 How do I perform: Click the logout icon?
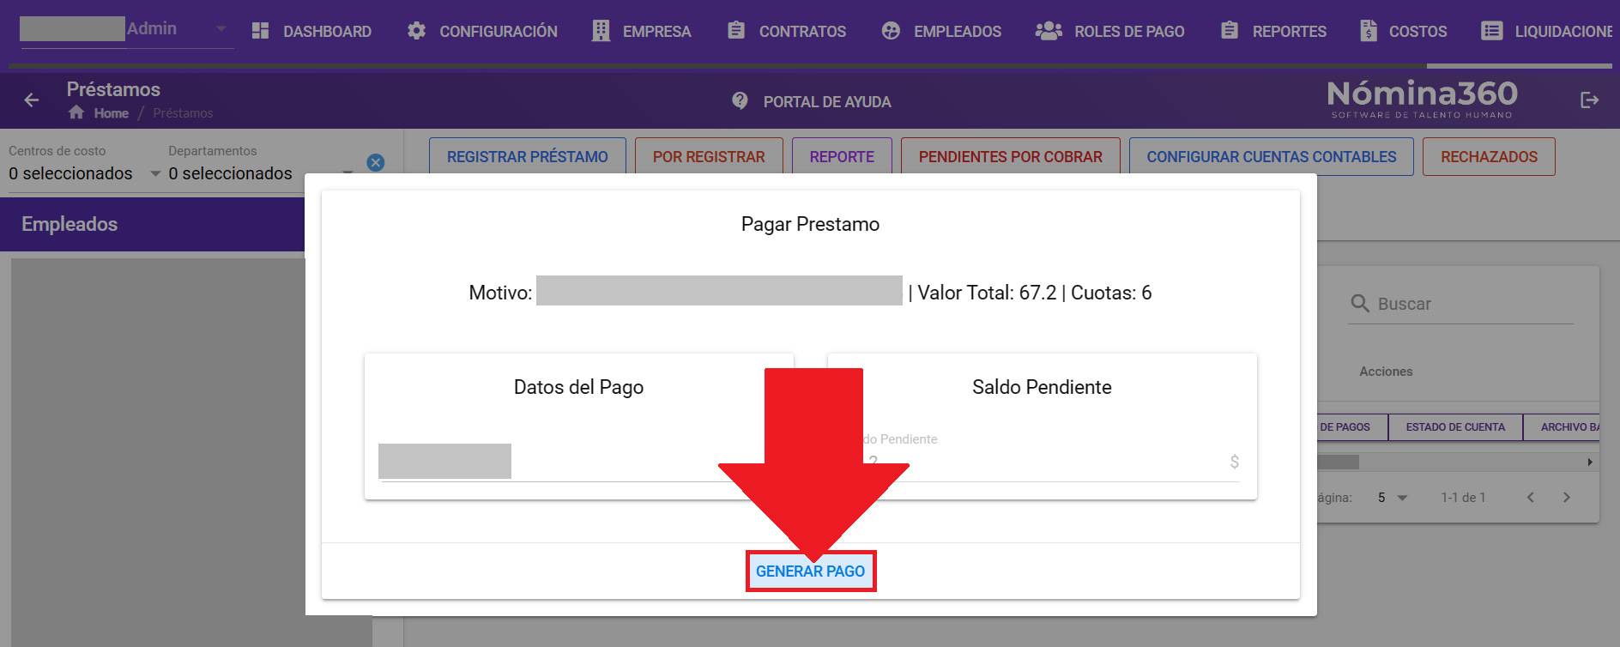tap(1589, 100)
